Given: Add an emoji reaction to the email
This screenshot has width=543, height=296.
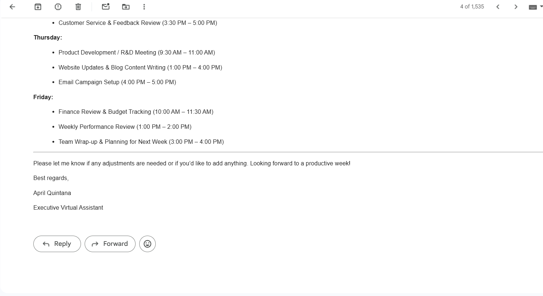Looking at the screenshot, I should [147, 244].
